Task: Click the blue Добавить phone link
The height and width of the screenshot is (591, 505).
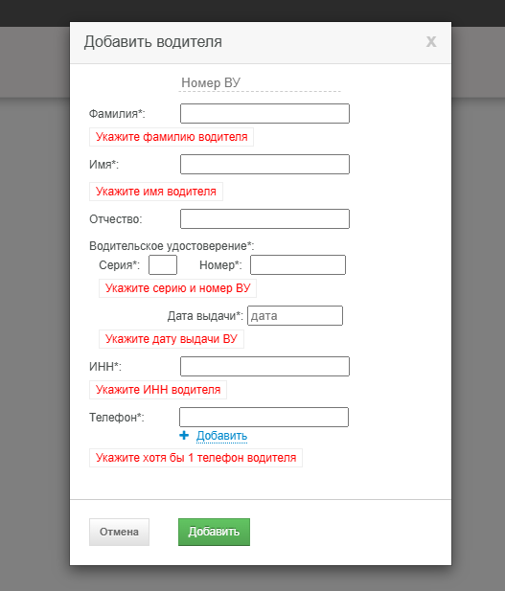Action: 221,436
